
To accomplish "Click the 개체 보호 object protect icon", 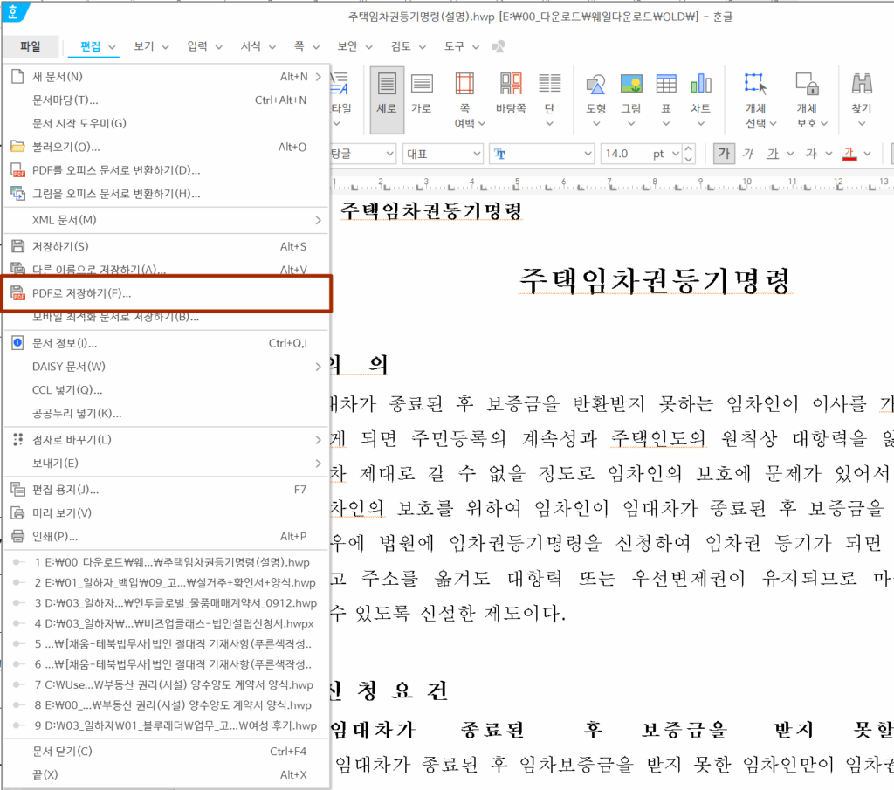I will pyautogui.click(x=807, y=84).
